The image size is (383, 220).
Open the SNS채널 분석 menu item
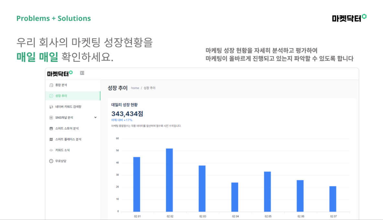(73, 118)
